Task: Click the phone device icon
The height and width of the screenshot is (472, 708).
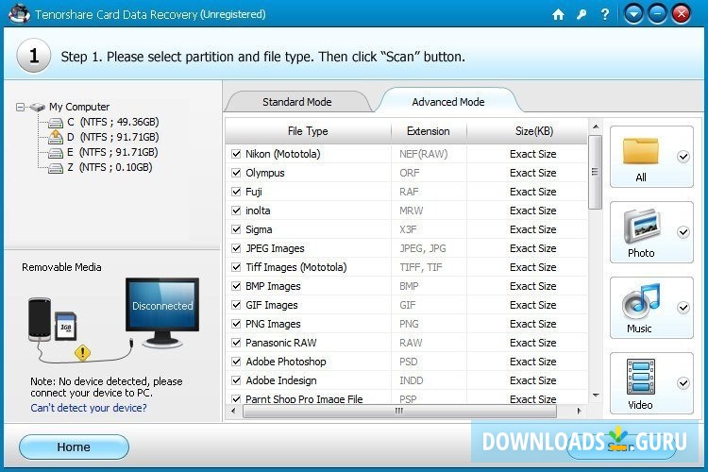Action: [40, 319]
